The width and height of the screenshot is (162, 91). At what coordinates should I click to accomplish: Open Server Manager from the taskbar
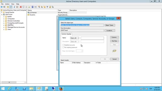17,89
